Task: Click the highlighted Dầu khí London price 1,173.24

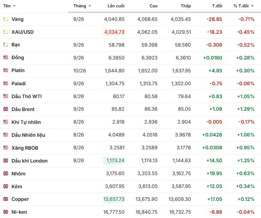Action: (x=114, y=161)
